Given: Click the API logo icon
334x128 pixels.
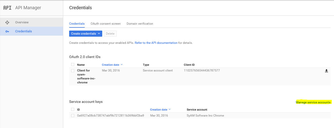Looking at the screenshot, I should [x=7, y=8].
